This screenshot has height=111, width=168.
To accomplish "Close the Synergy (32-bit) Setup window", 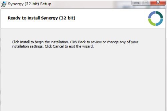I will (x=158, y=3).
